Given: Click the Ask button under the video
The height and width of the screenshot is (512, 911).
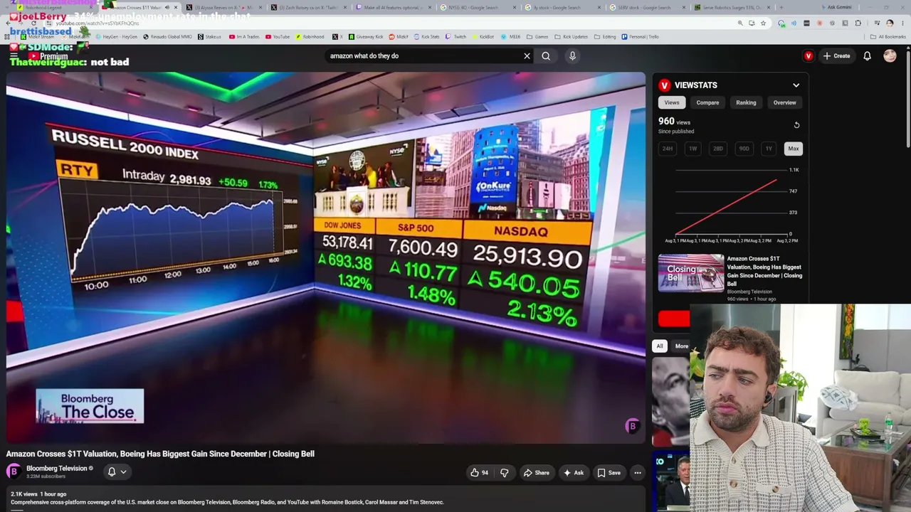Looking at the screenshot, I should pos(573,473).
